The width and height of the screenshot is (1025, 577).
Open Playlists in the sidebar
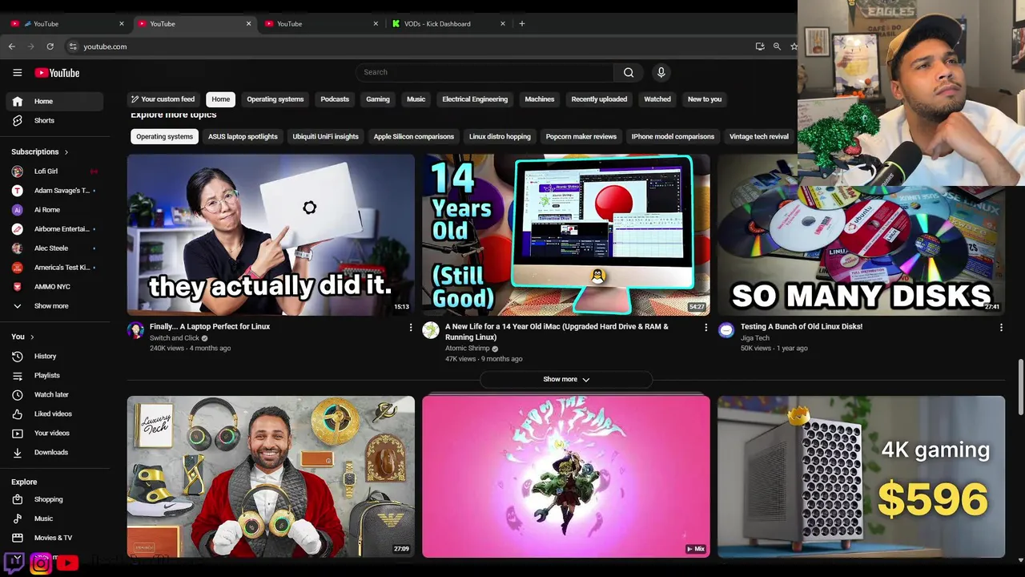click(54, 375)
